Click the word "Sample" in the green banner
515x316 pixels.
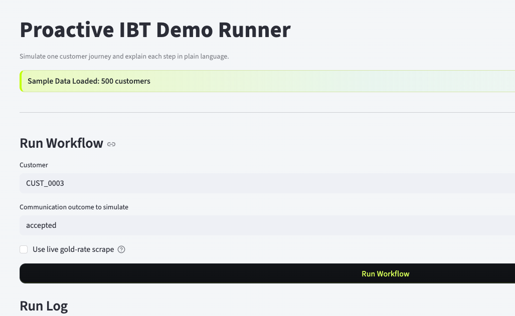[39, 81]
